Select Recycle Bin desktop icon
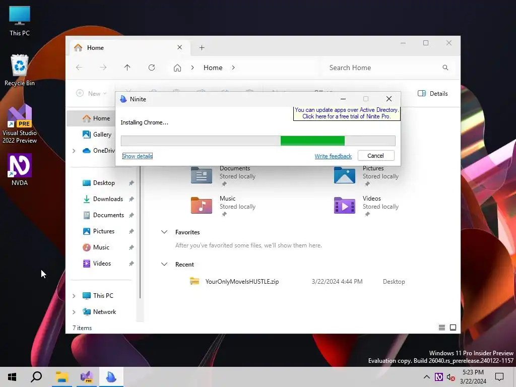 20,70
